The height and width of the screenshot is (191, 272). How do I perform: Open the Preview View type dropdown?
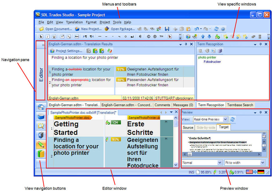tap(225, 119)
